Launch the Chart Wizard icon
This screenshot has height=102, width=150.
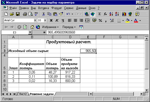[124, 14]
